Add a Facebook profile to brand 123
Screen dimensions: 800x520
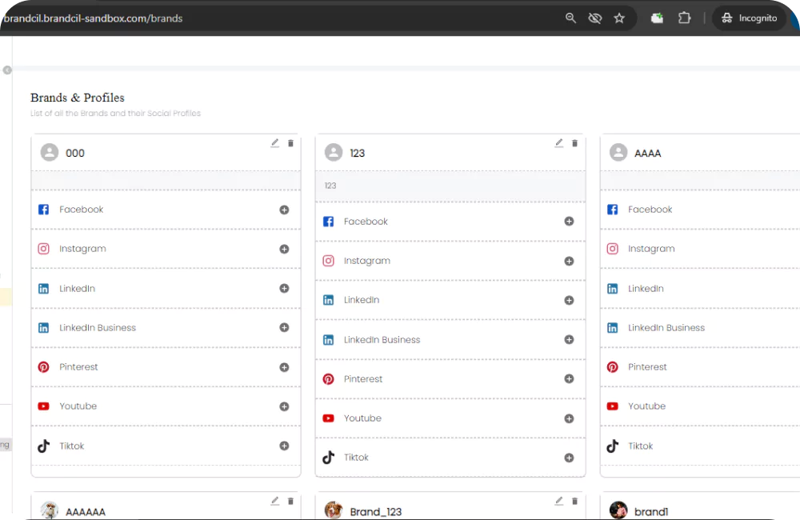coord(569,221)
